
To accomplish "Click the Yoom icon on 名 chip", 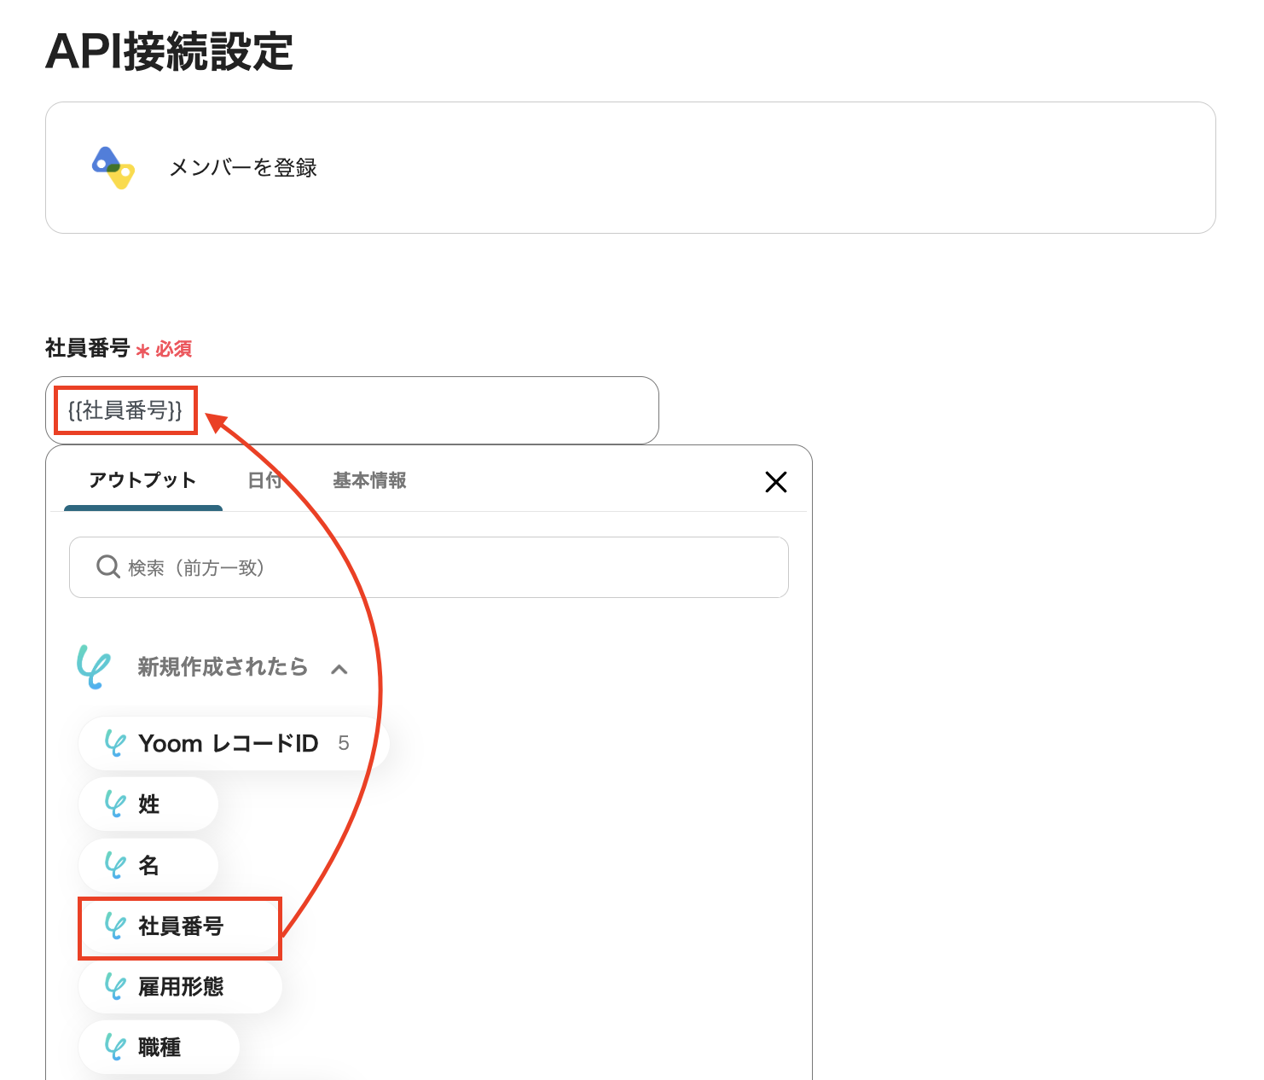I will pyautogui.click(x=115, y=865).
